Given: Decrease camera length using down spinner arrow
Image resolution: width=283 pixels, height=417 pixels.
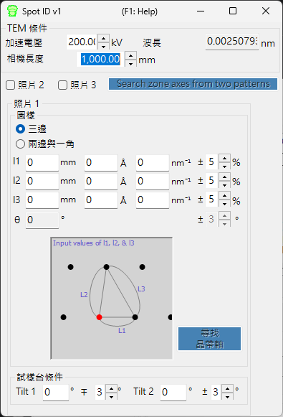Looking at the screenshot, I should [130, 63].
